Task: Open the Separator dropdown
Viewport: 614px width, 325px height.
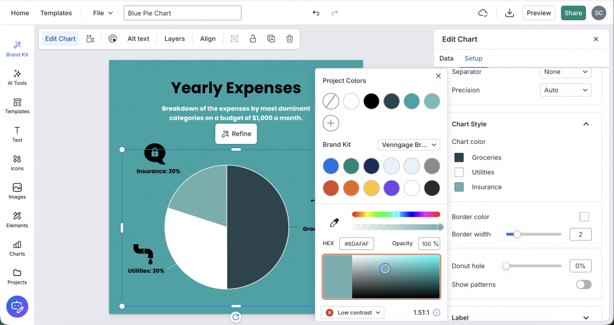Action: (565, 72)
